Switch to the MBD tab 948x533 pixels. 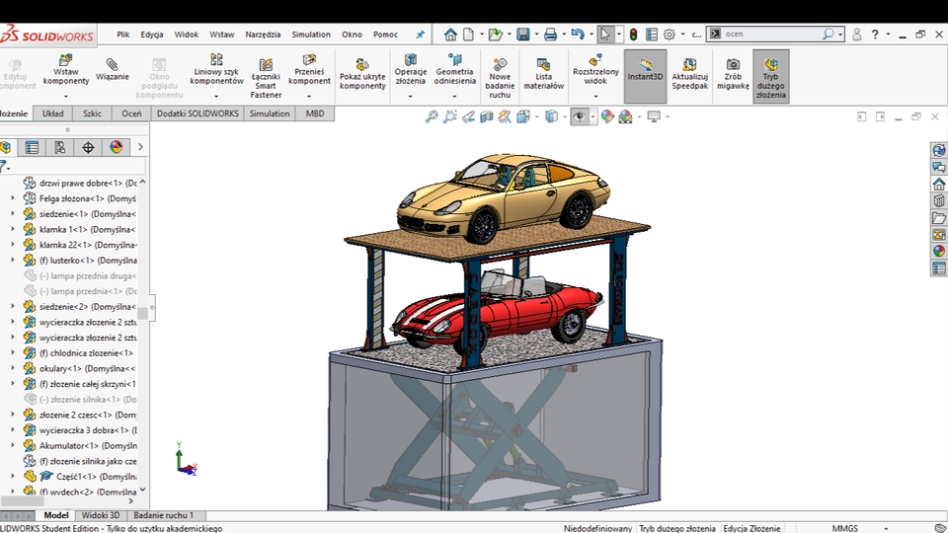click(315, 114)
